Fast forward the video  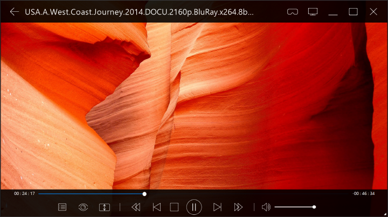point(238,207)
